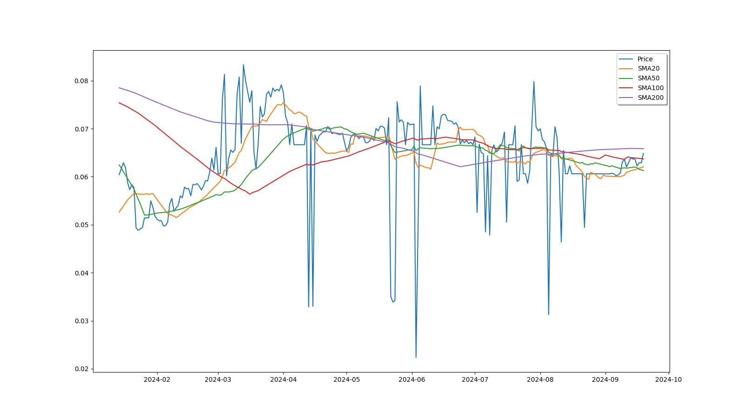Click the SMA100 legend label
Image resolution: width=744 pixels, height=418 pixels.
click(x=651, y=88)
